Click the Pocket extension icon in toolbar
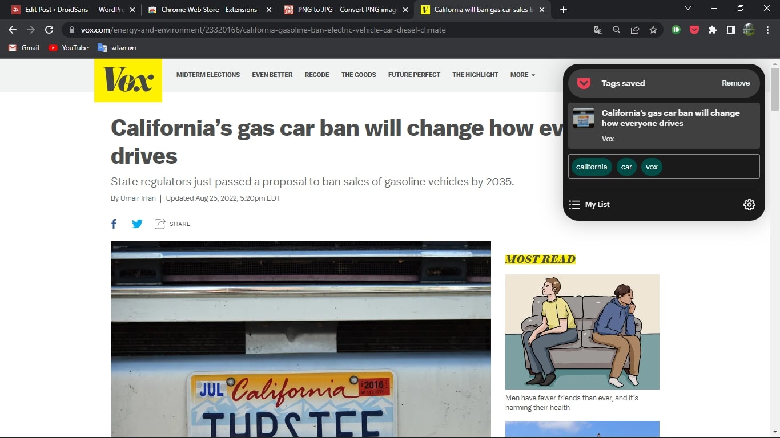The width and height of the screenshot is (780, 438). [694, 30]
